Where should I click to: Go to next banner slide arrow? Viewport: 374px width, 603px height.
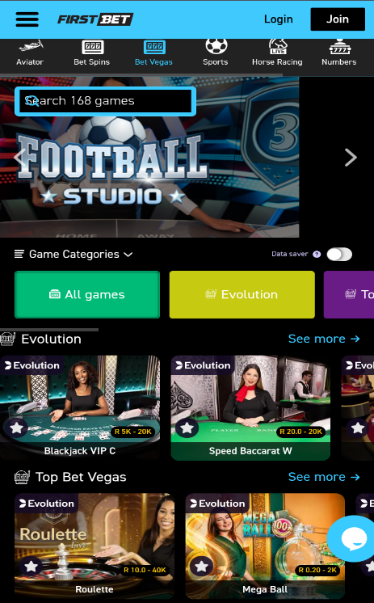[x=351, y=158]
